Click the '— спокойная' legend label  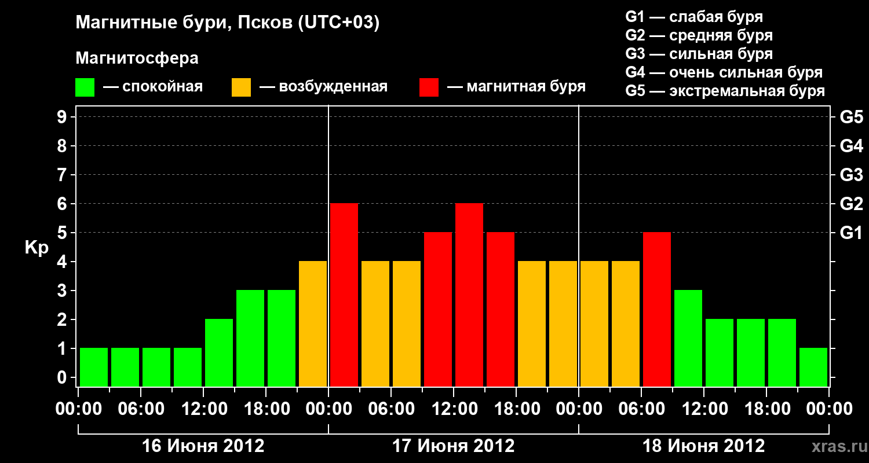(x=153, y=87)
